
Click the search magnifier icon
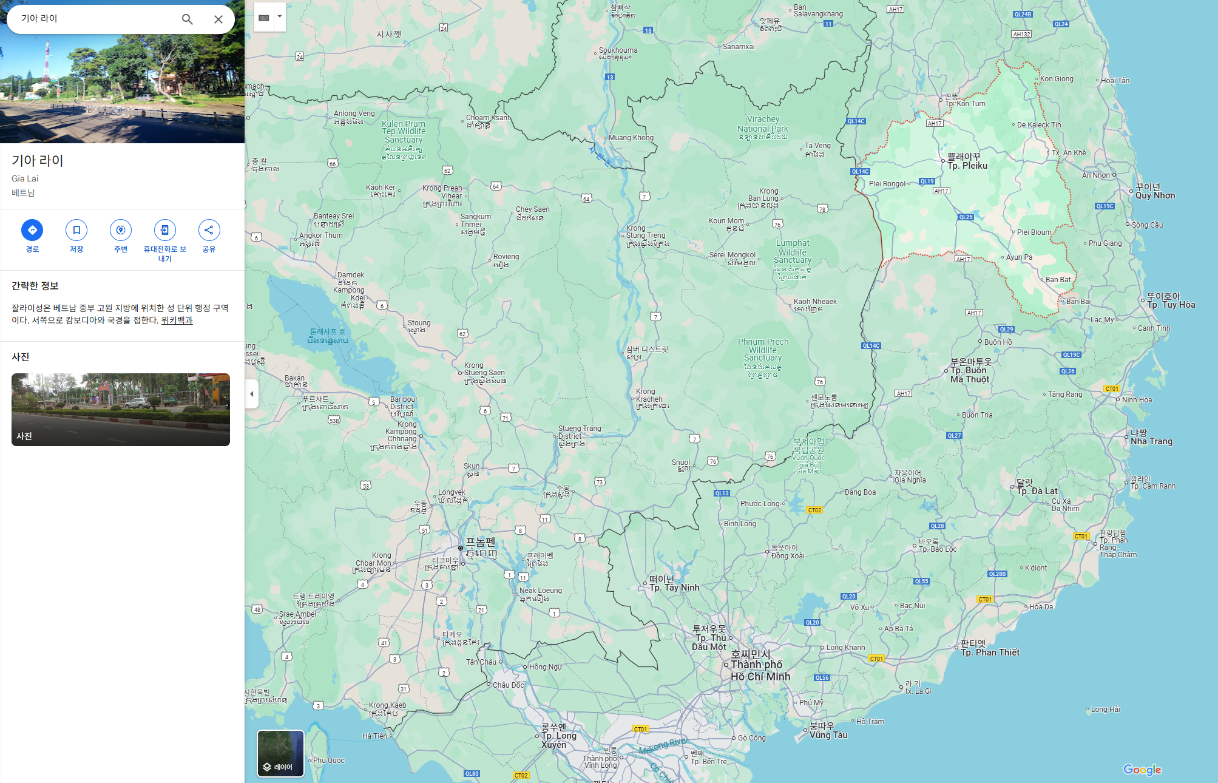click(x=188, y=19)
